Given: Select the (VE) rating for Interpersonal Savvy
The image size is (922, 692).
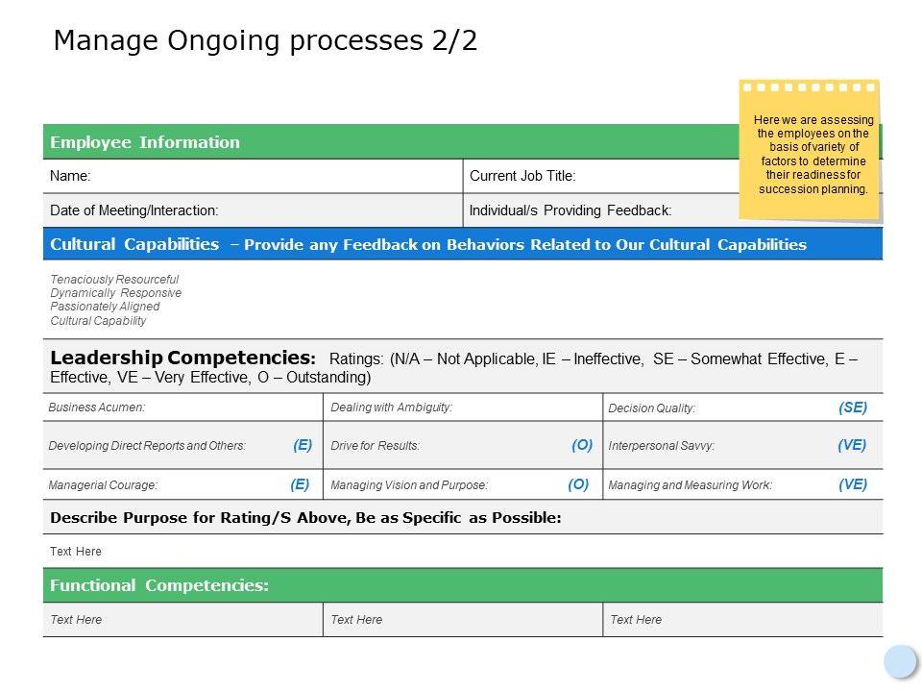Looking at the screenshot, I should coord(852,445).
